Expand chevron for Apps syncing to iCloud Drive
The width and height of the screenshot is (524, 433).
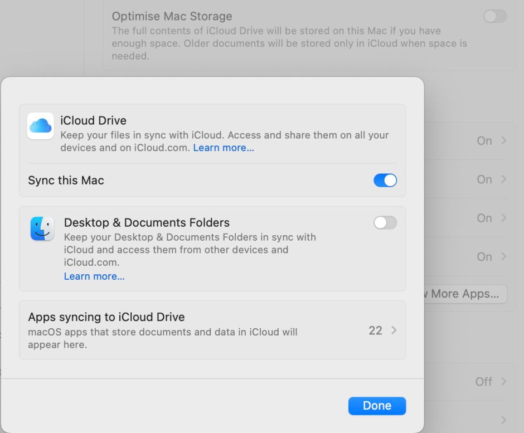coord(394,330)
